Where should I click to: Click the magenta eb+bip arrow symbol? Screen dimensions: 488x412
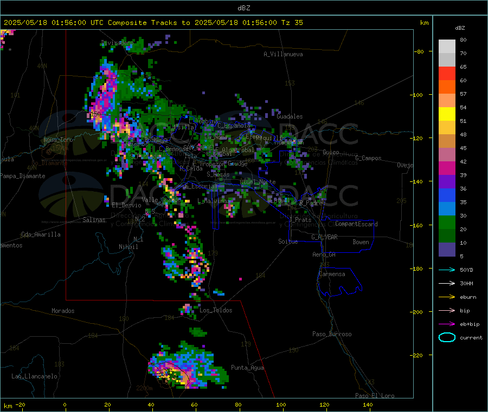coord(447,324)
